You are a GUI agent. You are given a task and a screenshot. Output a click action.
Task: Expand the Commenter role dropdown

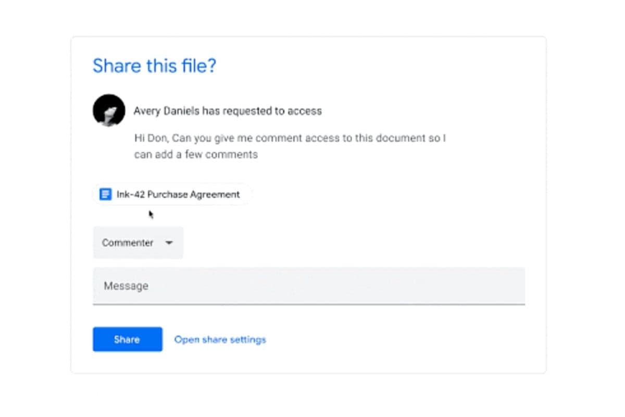[x=138, y=242]
